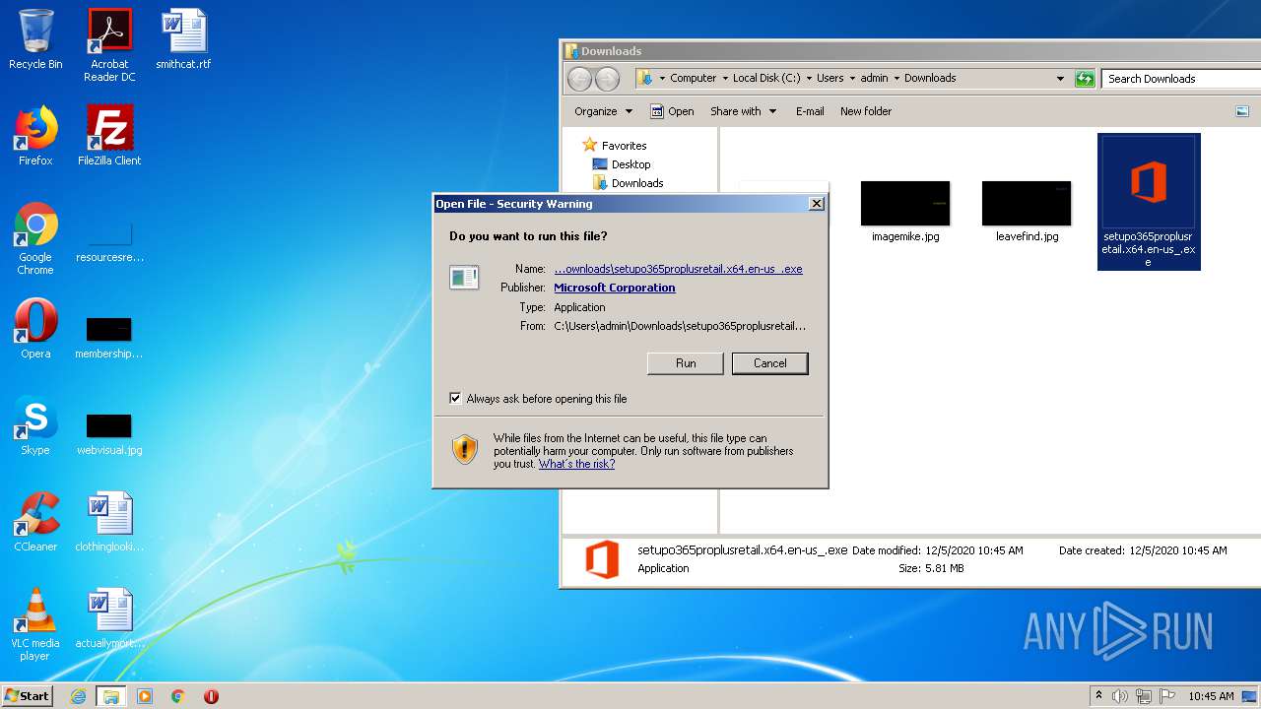The image size is (1261, 709).
Task: Expand address bar previous locations dropdown
Action: tap(1060, 79)
